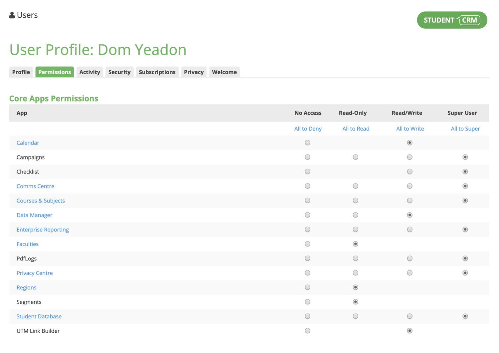This screenshot has width=499, height=353.
Task: Click the All to Super link
Action: pos(465,129)
